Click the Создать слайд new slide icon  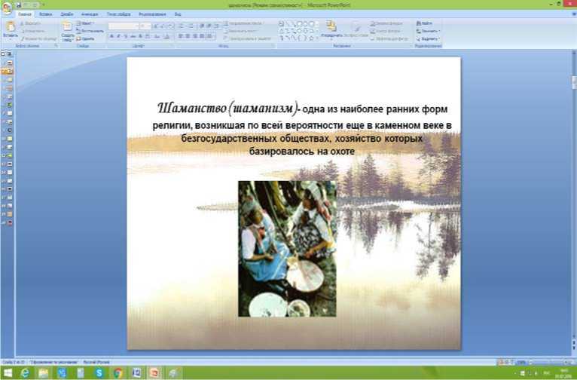[67, 26]
